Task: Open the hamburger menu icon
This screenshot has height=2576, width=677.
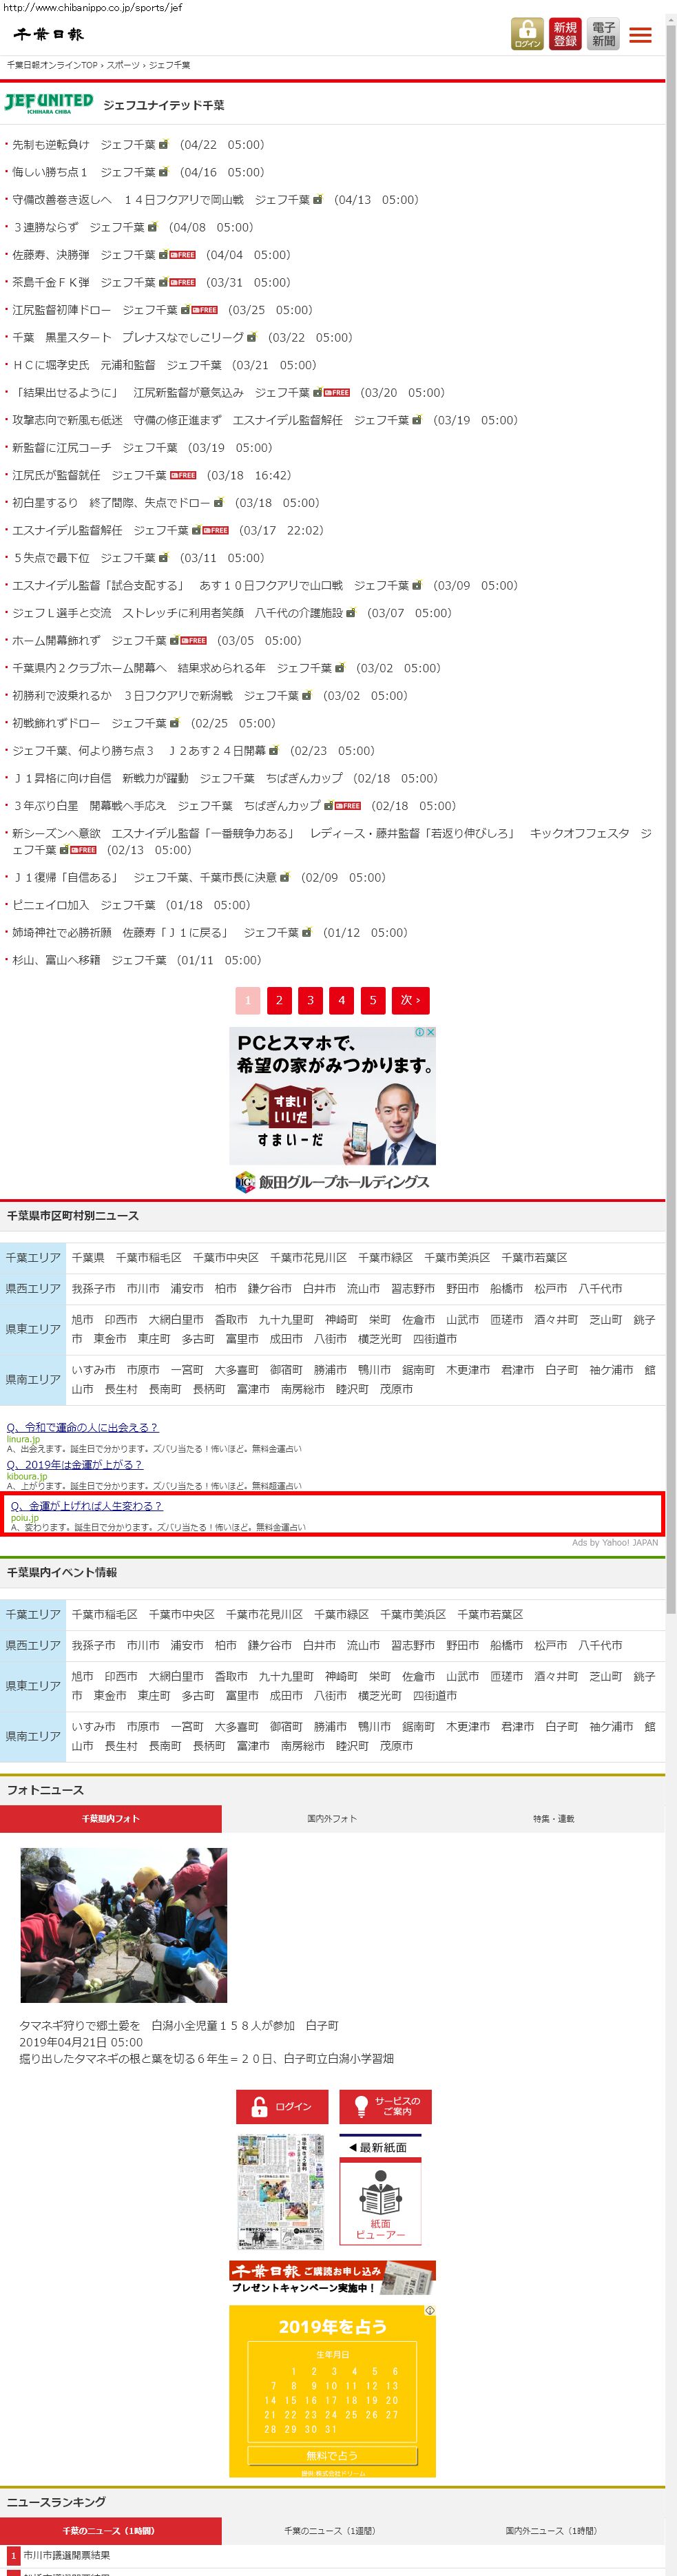Action: (641, 35)
